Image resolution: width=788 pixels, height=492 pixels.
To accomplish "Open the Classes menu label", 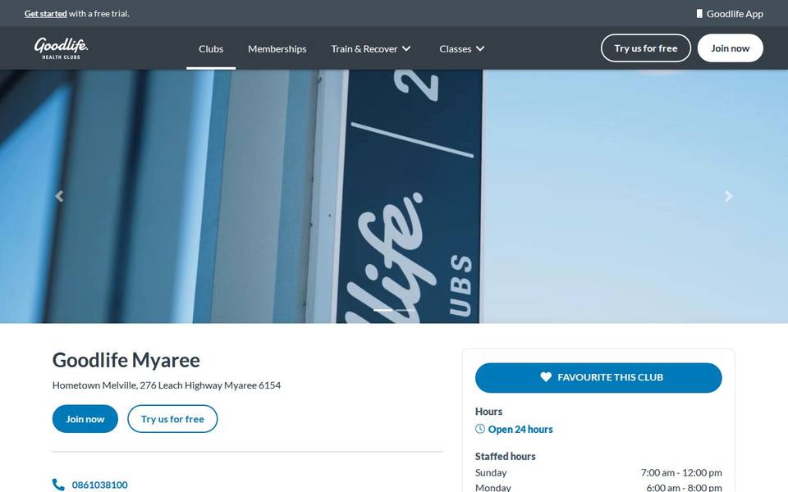I will click(x=455, y=48).
